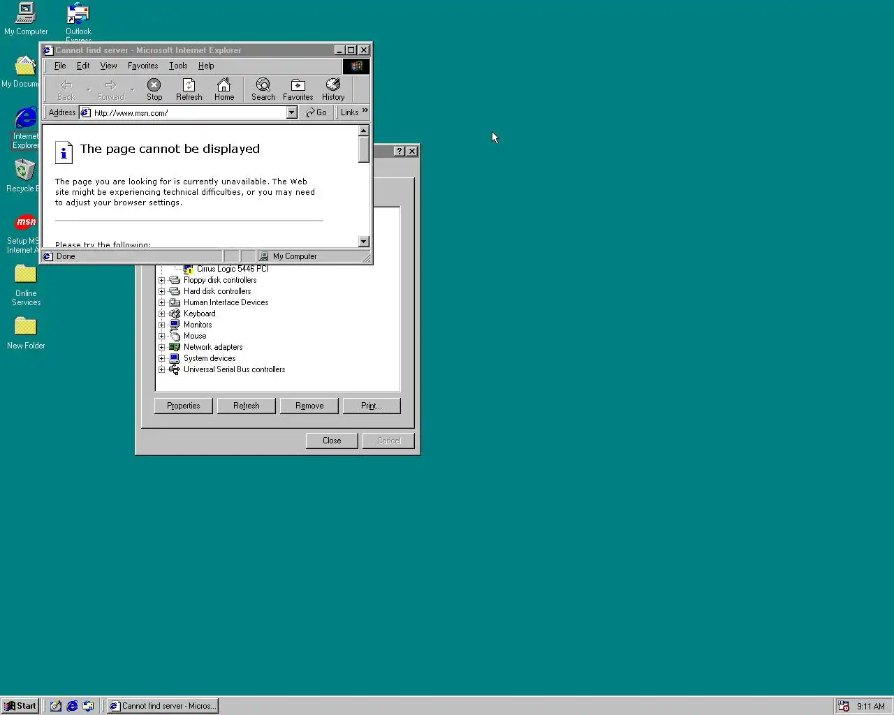Select the Network adapters tree label
This screenshot has width=894, height=715.
tap(213, 347)
